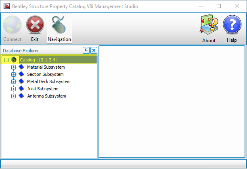Minimize the Management Studio window

201,6
